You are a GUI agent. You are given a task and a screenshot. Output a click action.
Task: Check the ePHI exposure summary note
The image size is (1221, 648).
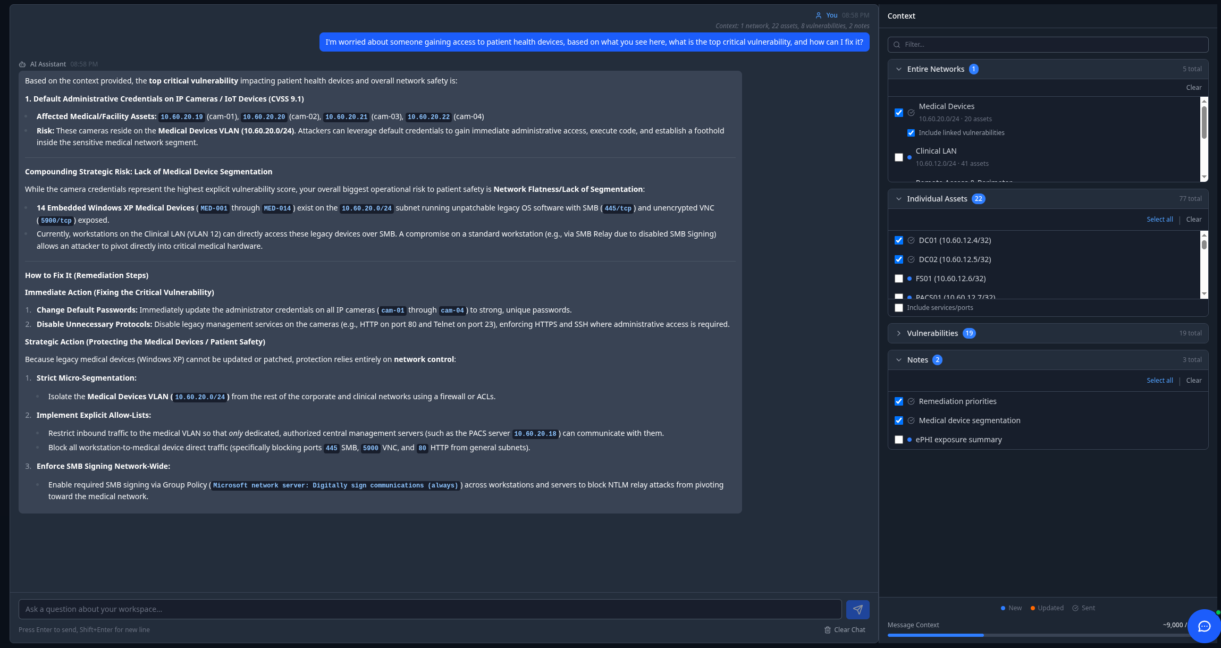pyautogui.click(x=899, y=440)
